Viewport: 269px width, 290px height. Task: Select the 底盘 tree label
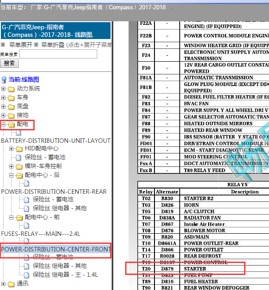point(23,106)
